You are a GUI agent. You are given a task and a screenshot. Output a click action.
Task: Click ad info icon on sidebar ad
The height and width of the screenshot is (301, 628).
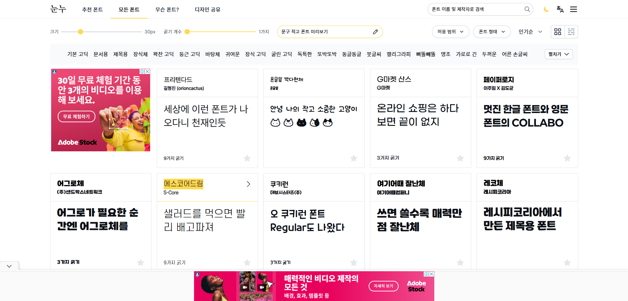click(142, 71)
